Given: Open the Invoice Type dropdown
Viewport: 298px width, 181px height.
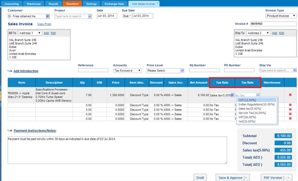Looking at the screenshot, I should (x=281, y=16).
